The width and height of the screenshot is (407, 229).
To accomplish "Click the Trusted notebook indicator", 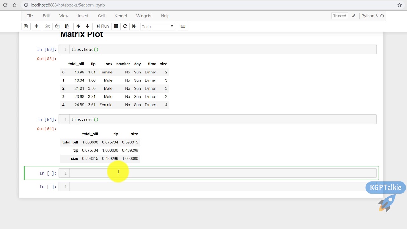I will (340, 16).
